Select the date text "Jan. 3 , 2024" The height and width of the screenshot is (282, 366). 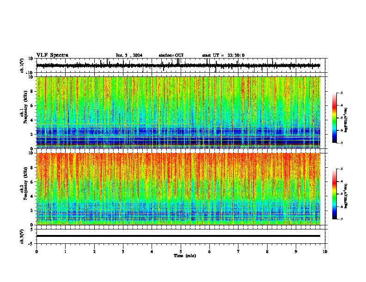pos(129,55)
